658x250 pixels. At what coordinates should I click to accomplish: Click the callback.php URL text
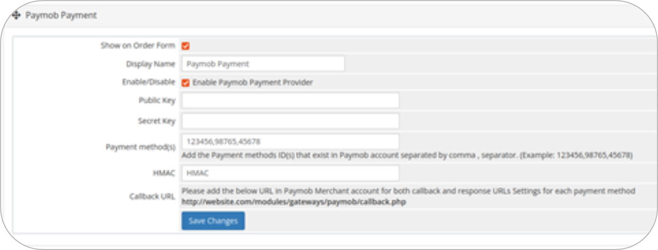click(293, 202)
